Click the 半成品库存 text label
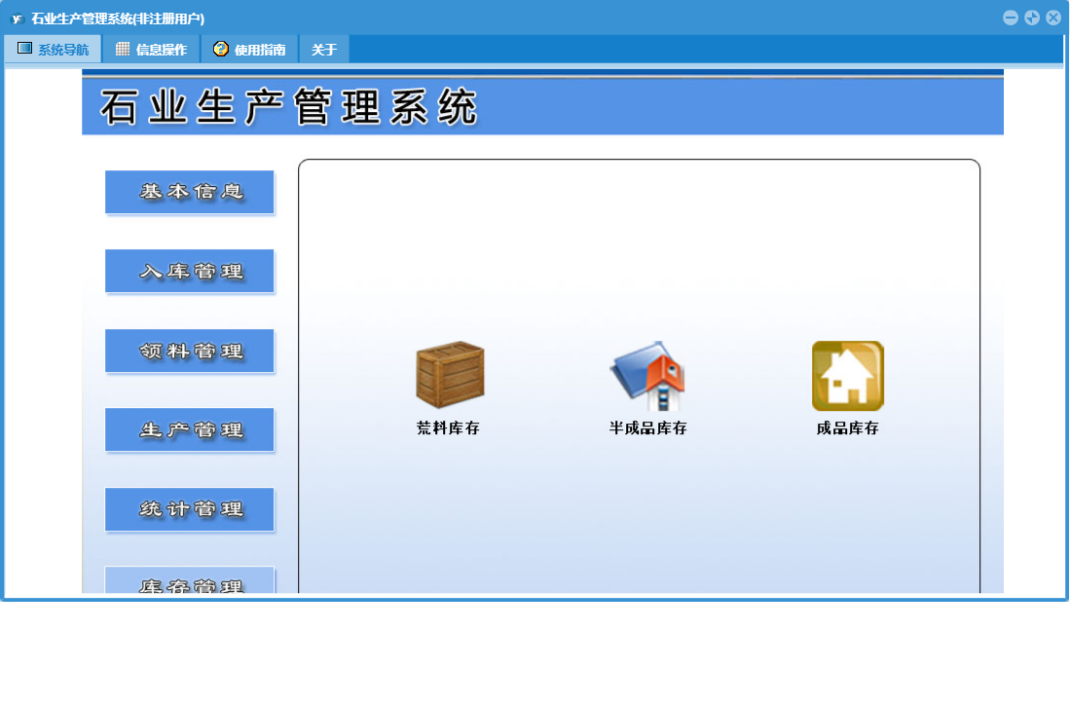Viewport: 1070px width, 704px height. (647, 427)
